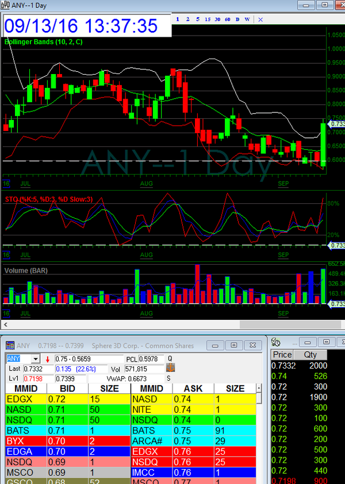
Task: Switch chart to 1-minute interval
Action: 178,19
